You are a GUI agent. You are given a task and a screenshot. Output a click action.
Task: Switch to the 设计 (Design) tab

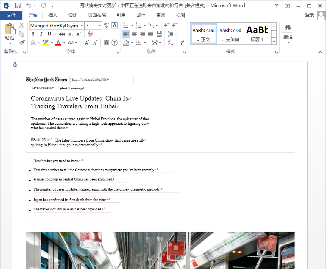[x=73, y=15]
